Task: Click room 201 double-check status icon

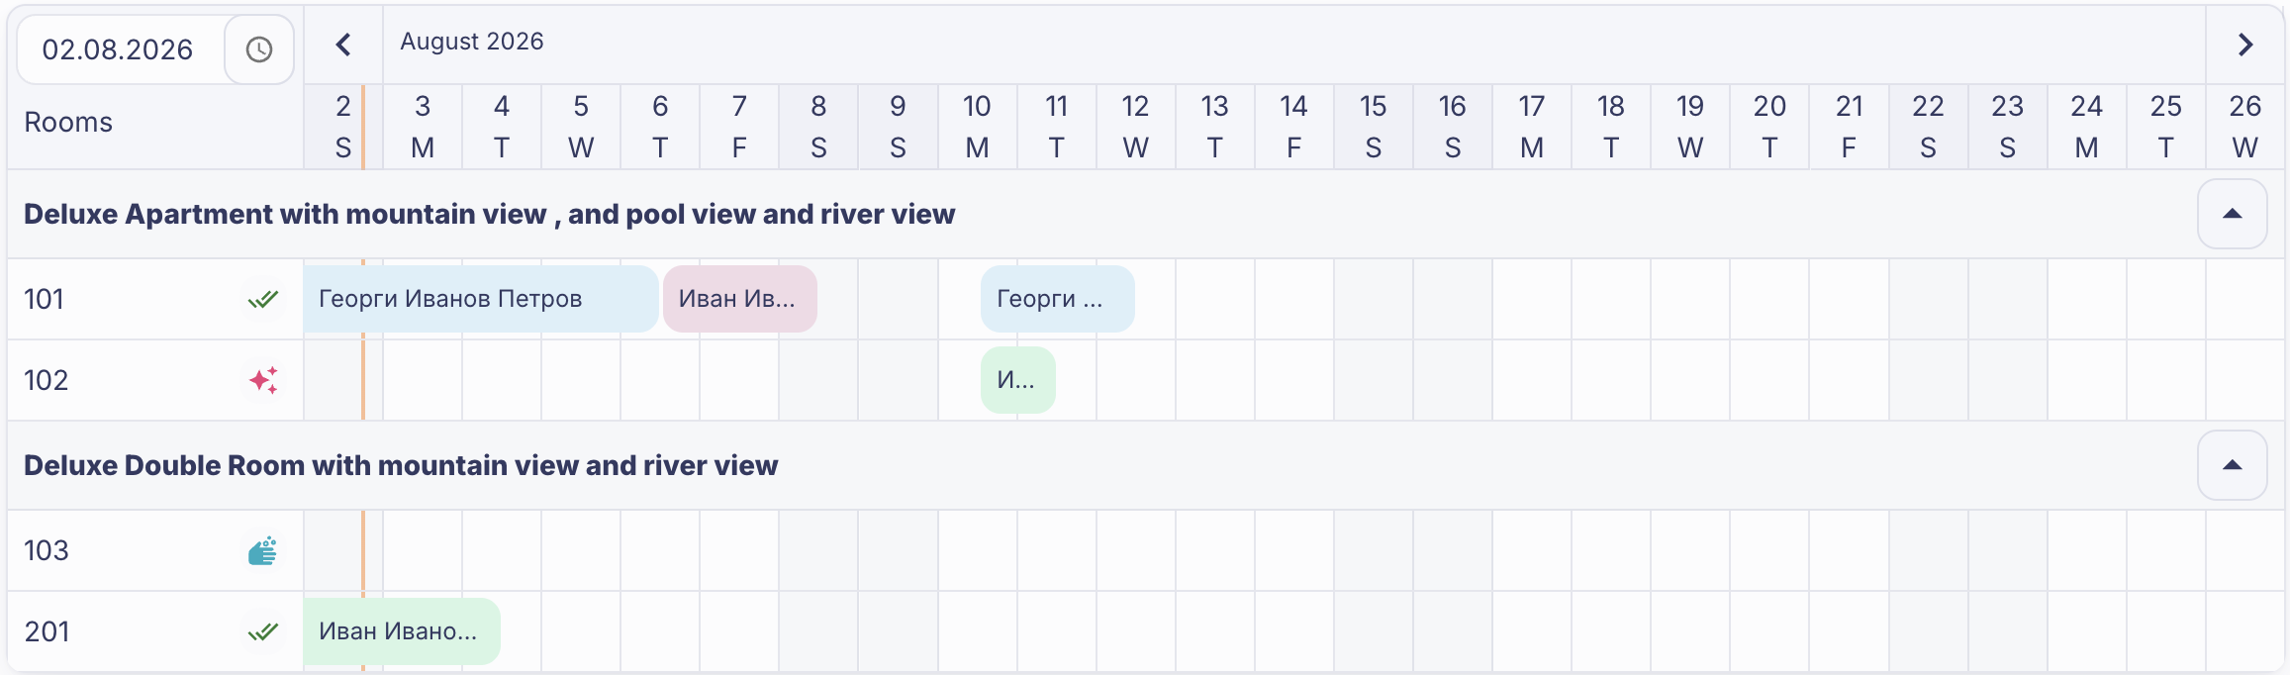Action: pos(263,631)
